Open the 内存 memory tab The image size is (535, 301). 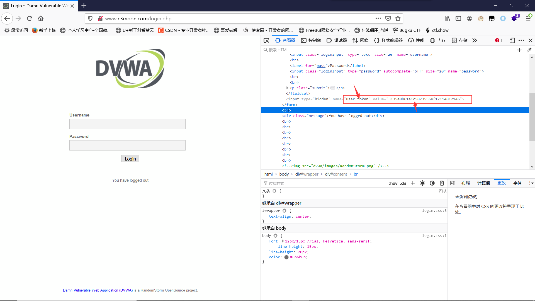(x=438, y=40)
